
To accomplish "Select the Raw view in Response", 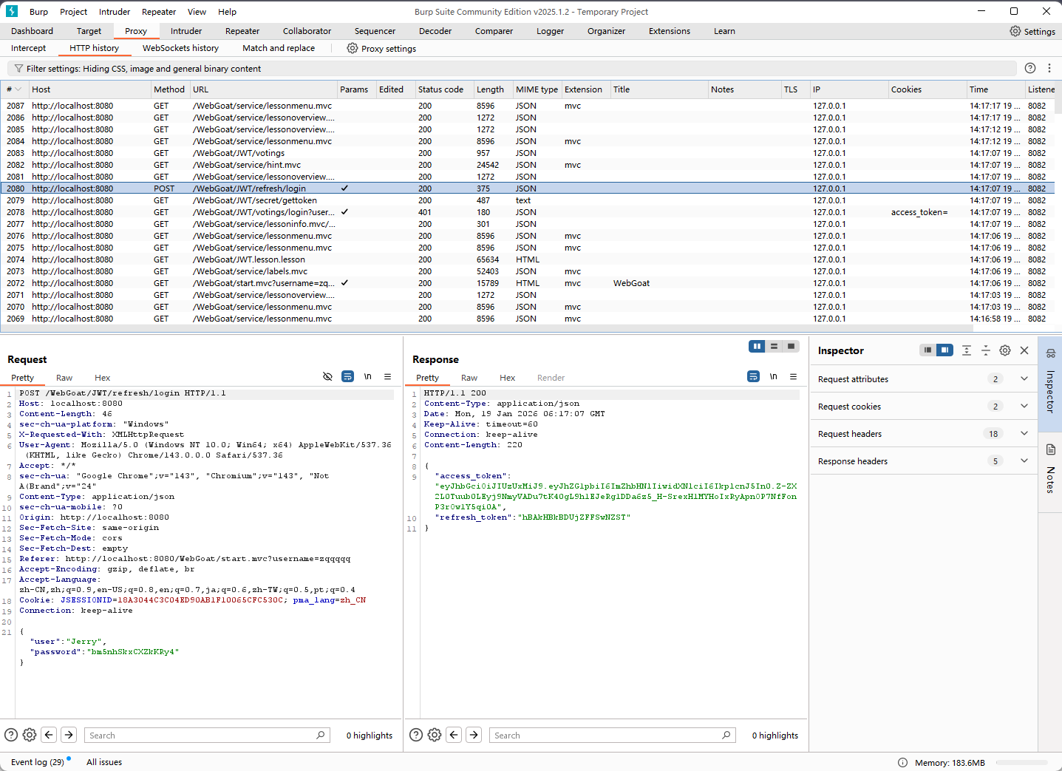I will pos(469,378).
